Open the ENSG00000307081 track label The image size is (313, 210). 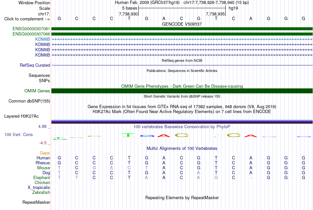[31, 29]
